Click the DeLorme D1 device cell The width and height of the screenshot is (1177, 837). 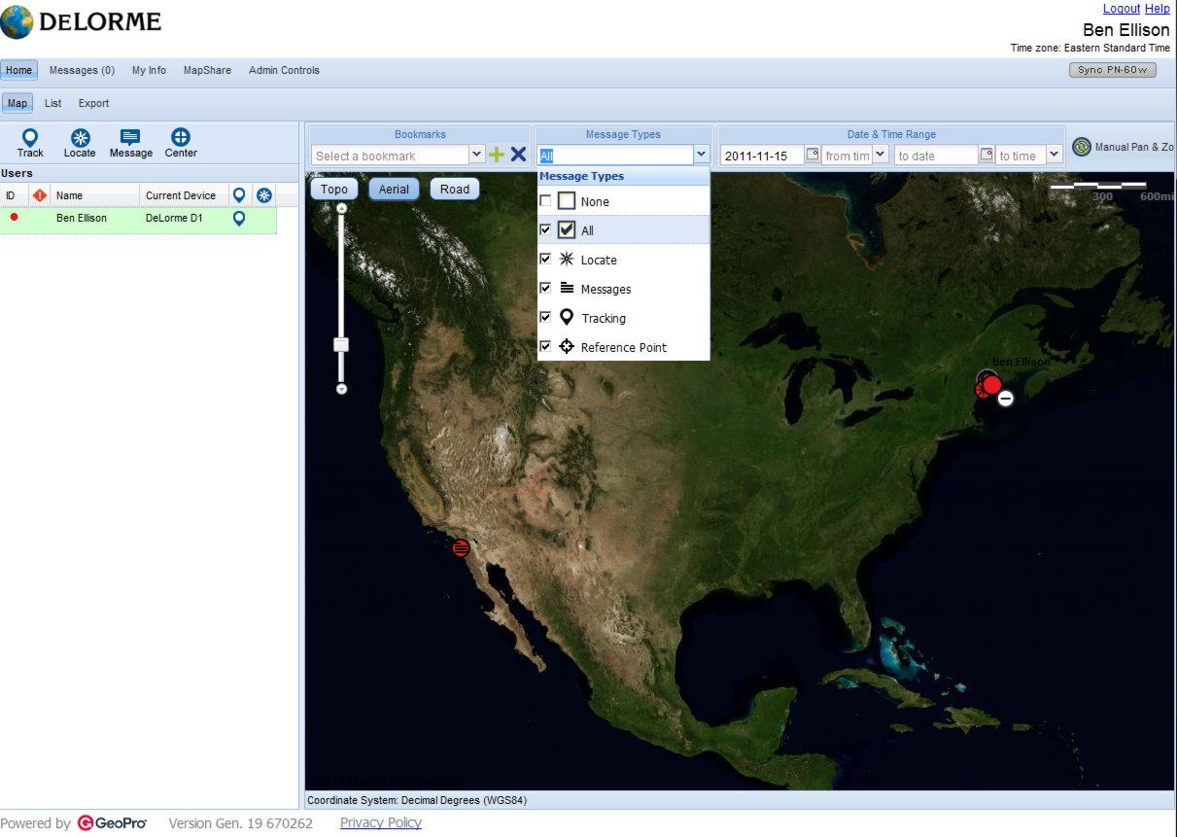pyautogui.click(x=174, y=219)
